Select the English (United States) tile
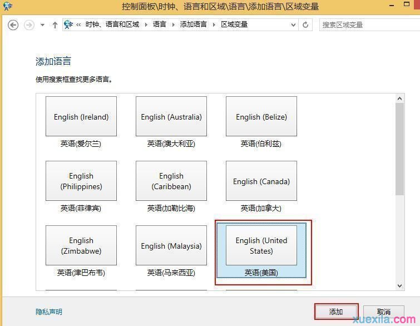420x326 pixels. coord(261,245)
